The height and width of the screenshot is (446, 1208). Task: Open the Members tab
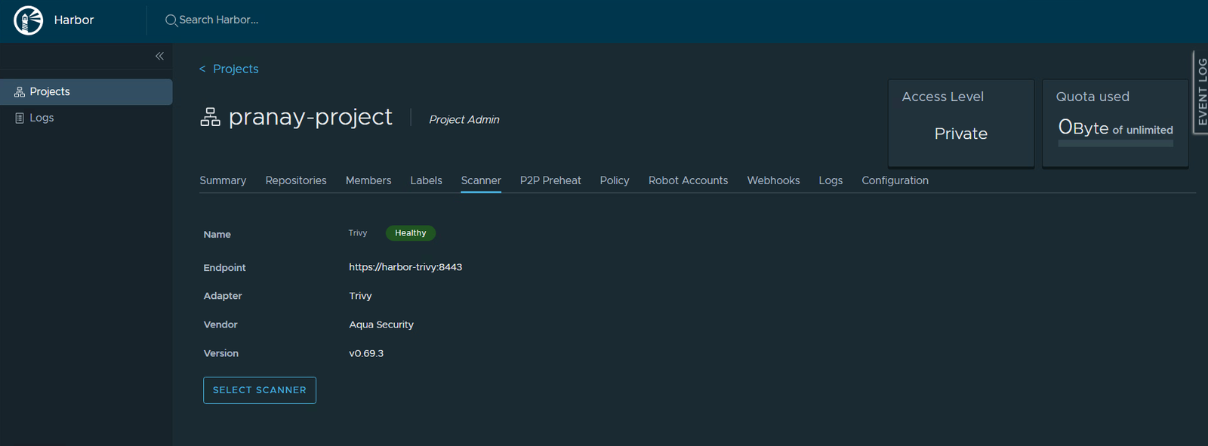(x=368, y=180)
